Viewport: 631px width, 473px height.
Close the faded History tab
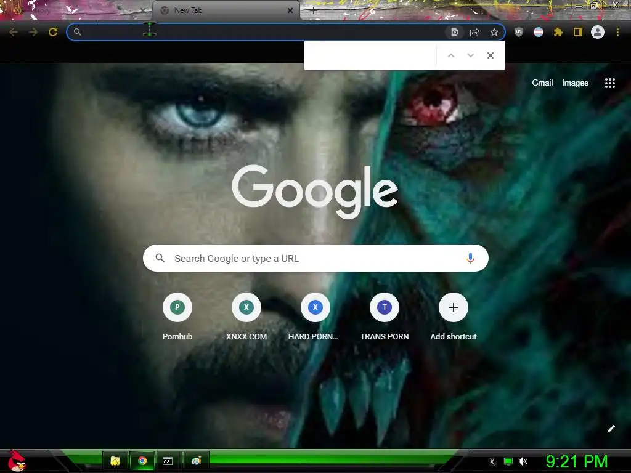coord(143,10)
